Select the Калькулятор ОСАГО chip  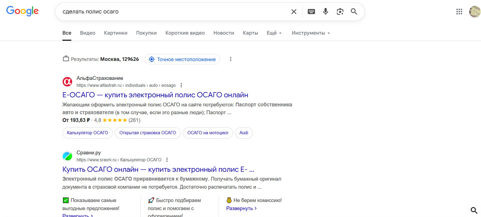coord(87,133)
